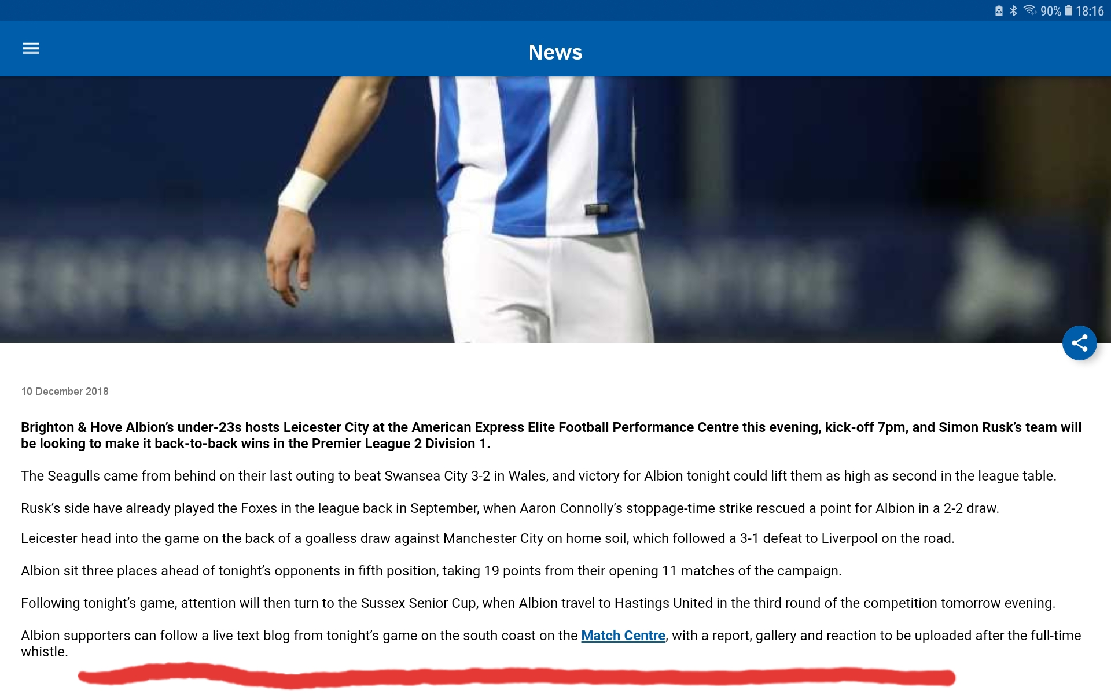Tap the Sussex Senior Cup paragraph

[x=538, y=603]
